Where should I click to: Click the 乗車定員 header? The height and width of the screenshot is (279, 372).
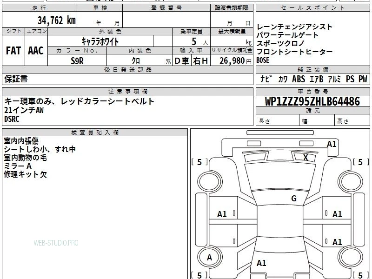(191, 32)
